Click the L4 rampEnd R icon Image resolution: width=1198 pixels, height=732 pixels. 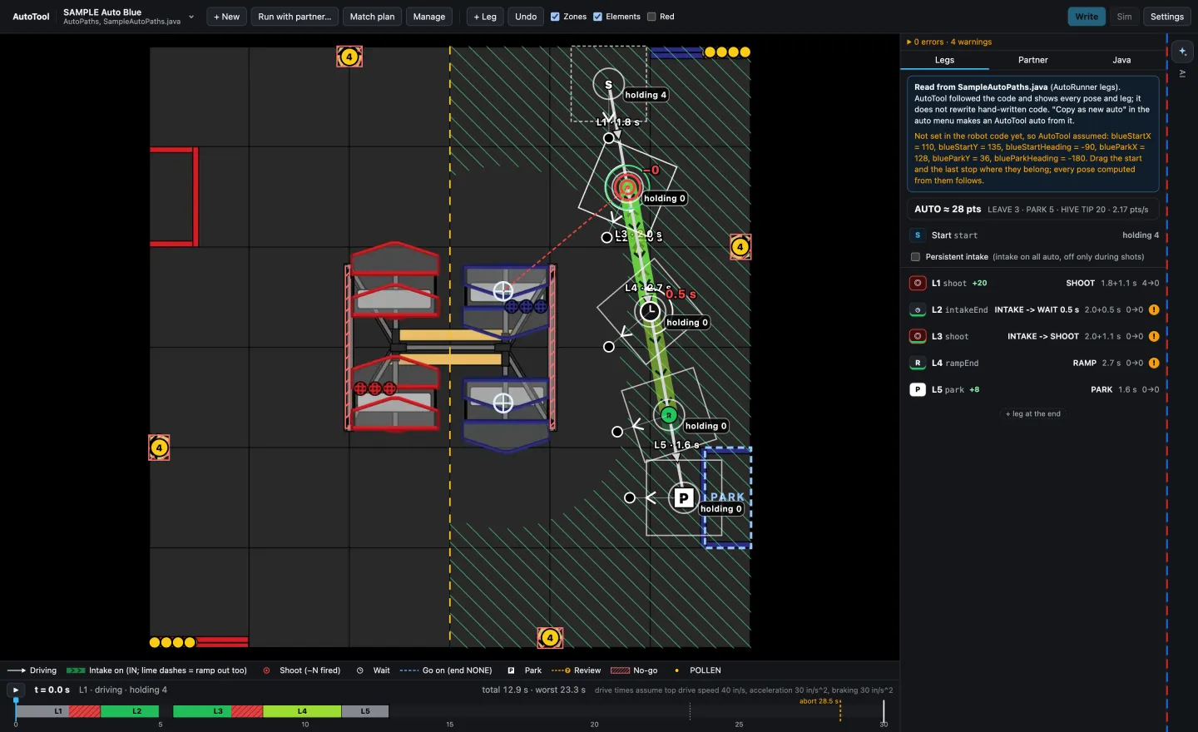(918, 363)
